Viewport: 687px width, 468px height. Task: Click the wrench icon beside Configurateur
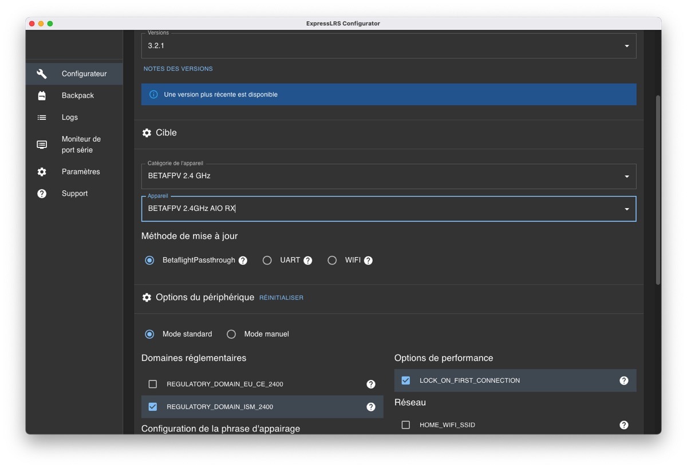pyautogui.click(x=42, y=74)
